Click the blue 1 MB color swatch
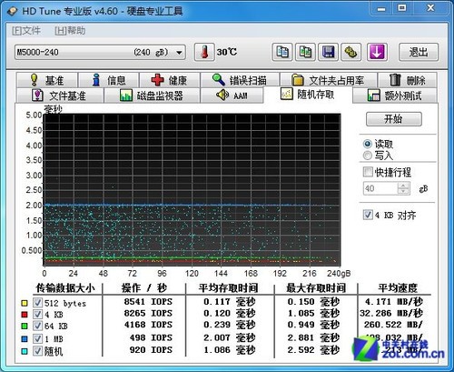The image size is (454, 372). (25, 338)
